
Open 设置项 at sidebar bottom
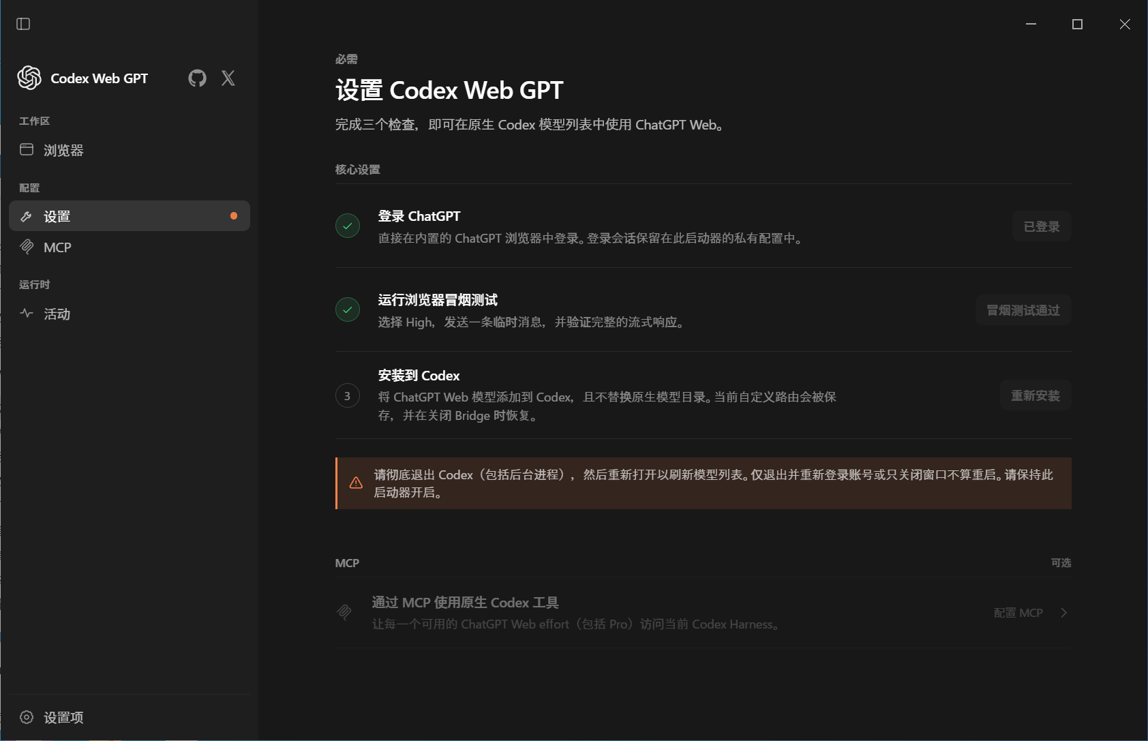pyautogui.click(x=130, y=717)
